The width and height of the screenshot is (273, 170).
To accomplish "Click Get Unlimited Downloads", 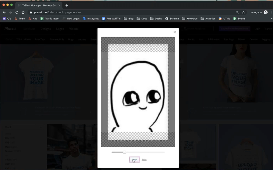I will click(234, 29).
